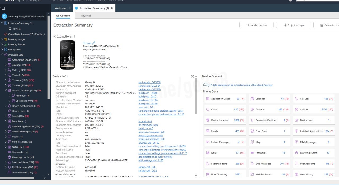Click the Device Locations icon in Phone Data
Viewport: 339px width, 185px height.
208,120
